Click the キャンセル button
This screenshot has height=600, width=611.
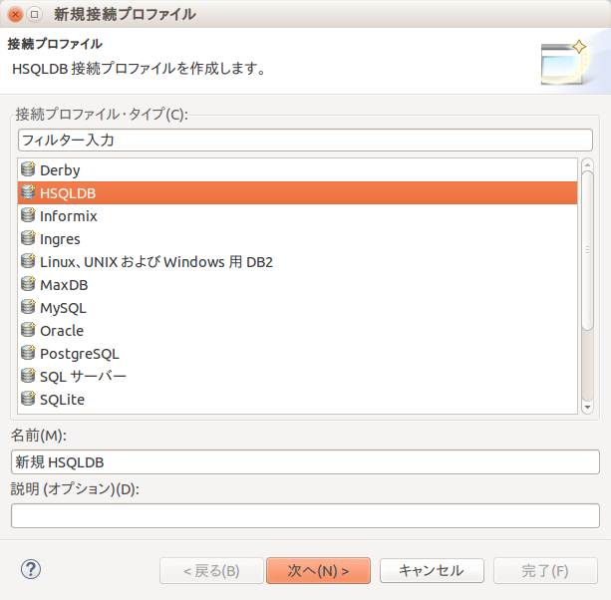coord(432,571)
